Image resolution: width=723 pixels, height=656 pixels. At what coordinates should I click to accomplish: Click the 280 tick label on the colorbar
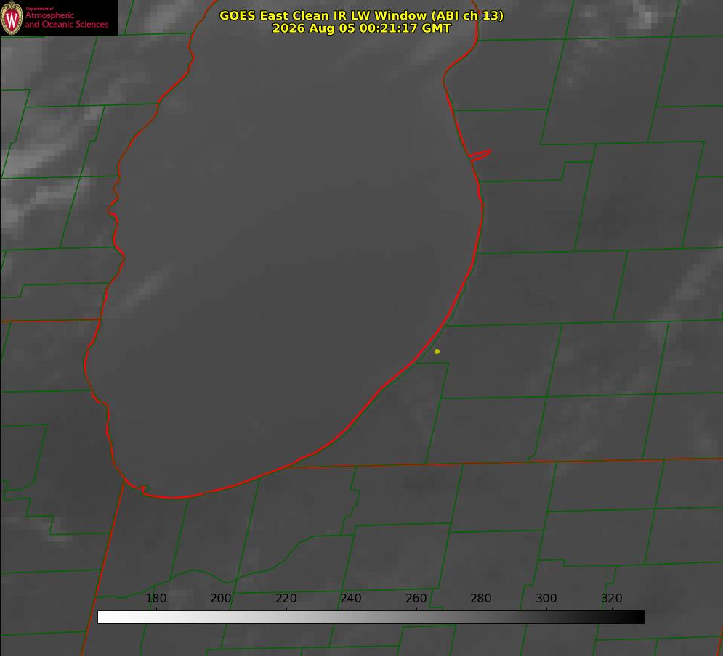click(x=481, y=598)
